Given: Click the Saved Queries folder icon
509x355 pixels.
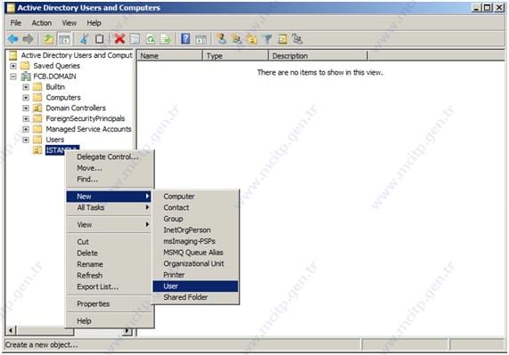Looking at the screenshot, I should pos(25,66).
